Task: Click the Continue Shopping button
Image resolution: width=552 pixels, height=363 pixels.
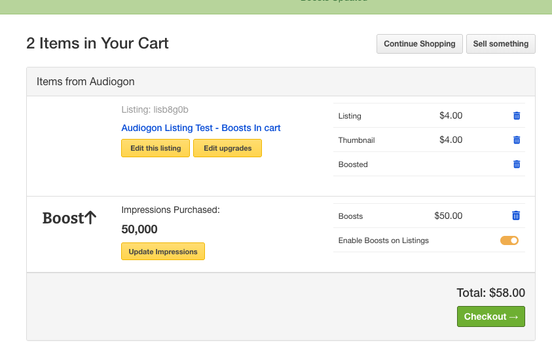Action: [x=420, y=44]
